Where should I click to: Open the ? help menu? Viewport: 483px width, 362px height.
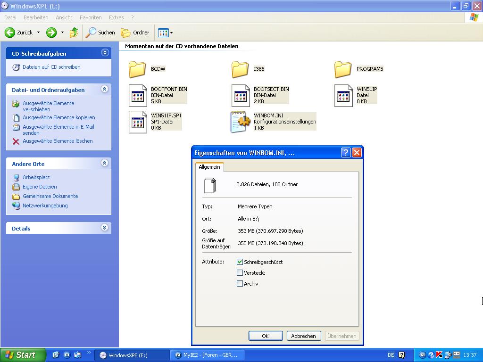click(133, 17)
